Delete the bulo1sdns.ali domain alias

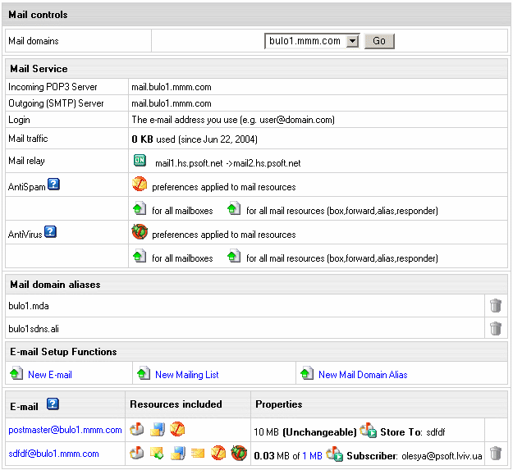(x=495, y=328)
